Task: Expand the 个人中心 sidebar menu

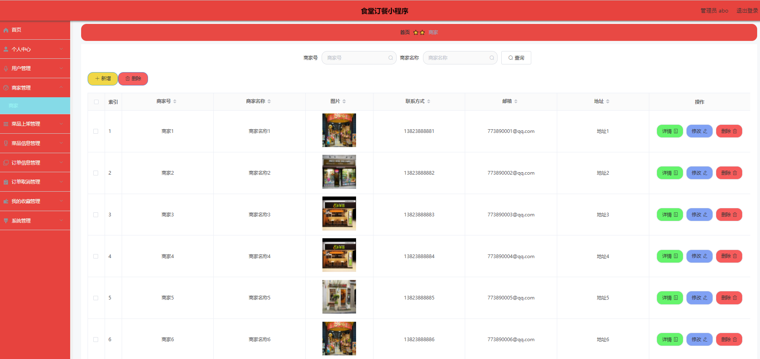Action: (x=35, y=49)
